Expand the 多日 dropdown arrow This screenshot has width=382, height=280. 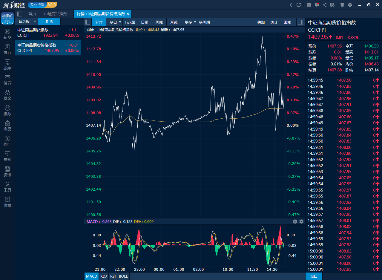(x=120, y=22)
